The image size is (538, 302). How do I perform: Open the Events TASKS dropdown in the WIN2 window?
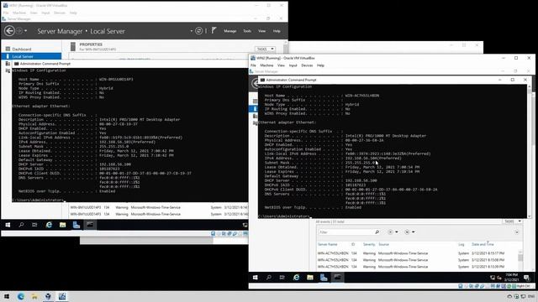513,221
